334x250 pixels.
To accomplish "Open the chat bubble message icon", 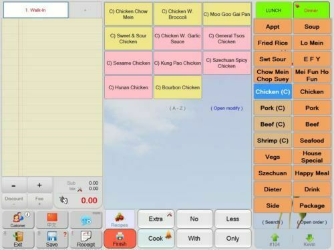I will pyautogui.click(x=86, y=219).
